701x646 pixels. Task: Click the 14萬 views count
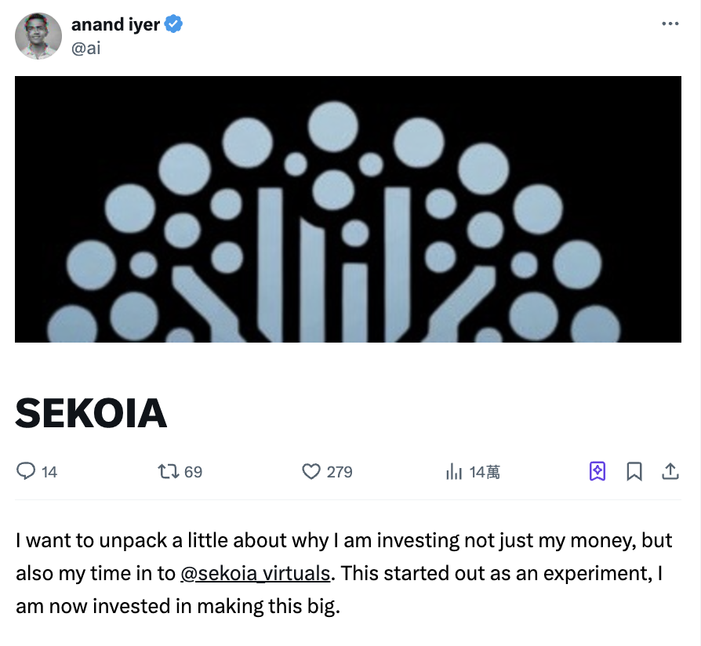(485, 472)
